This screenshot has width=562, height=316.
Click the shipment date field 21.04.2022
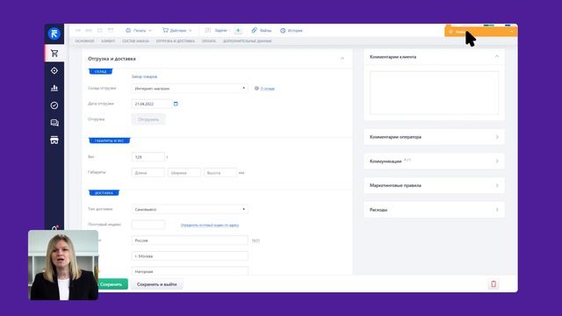pos(152,104)
